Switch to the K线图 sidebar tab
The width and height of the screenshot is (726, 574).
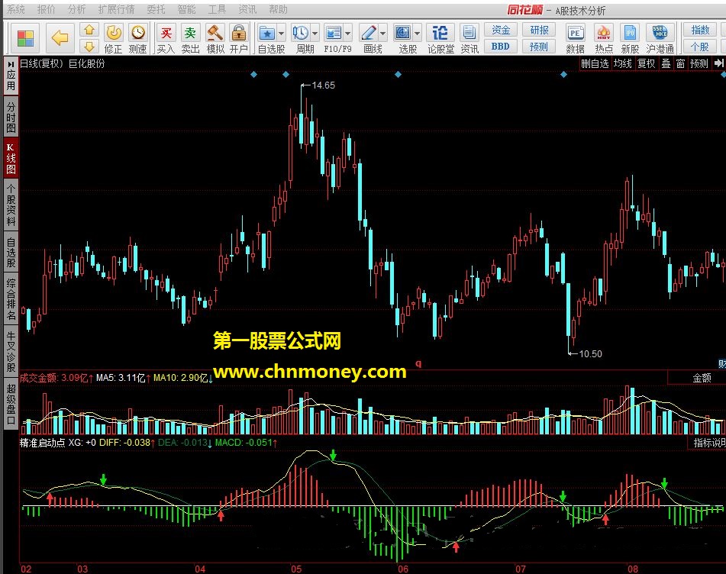(11, 157)
